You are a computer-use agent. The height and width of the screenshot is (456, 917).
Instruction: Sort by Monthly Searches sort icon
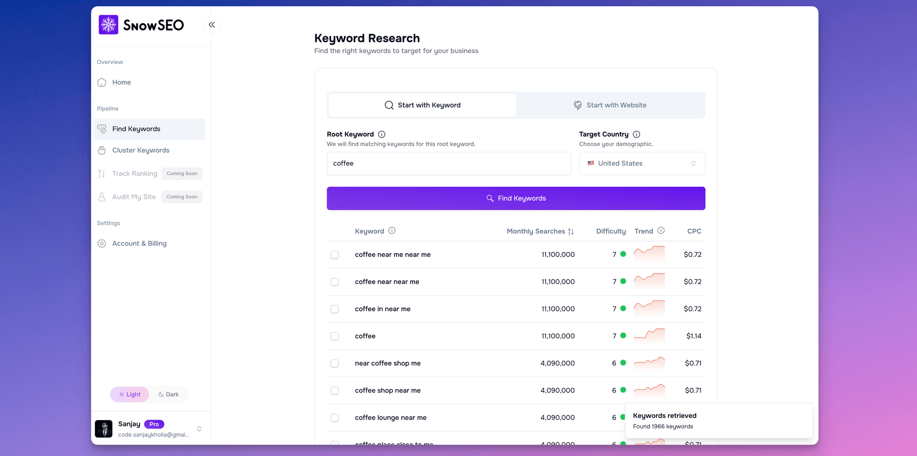571,232
